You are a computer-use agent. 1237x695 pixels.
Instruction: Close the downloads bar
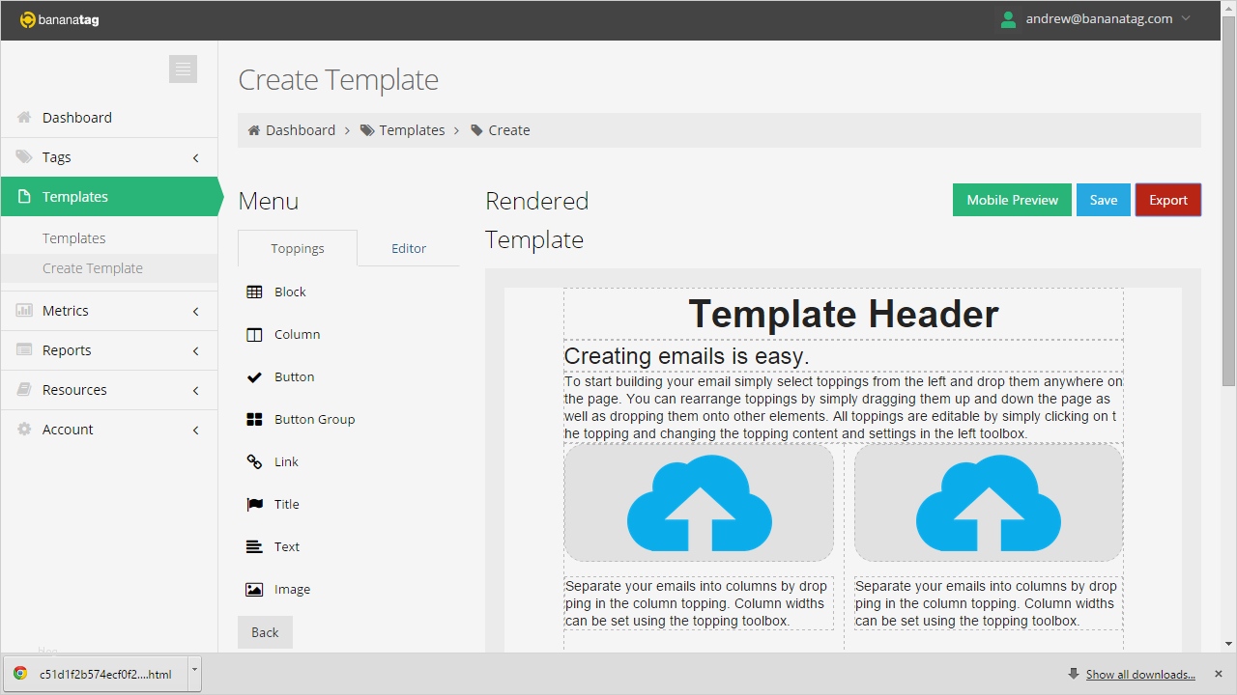(x=1219, y=674)
